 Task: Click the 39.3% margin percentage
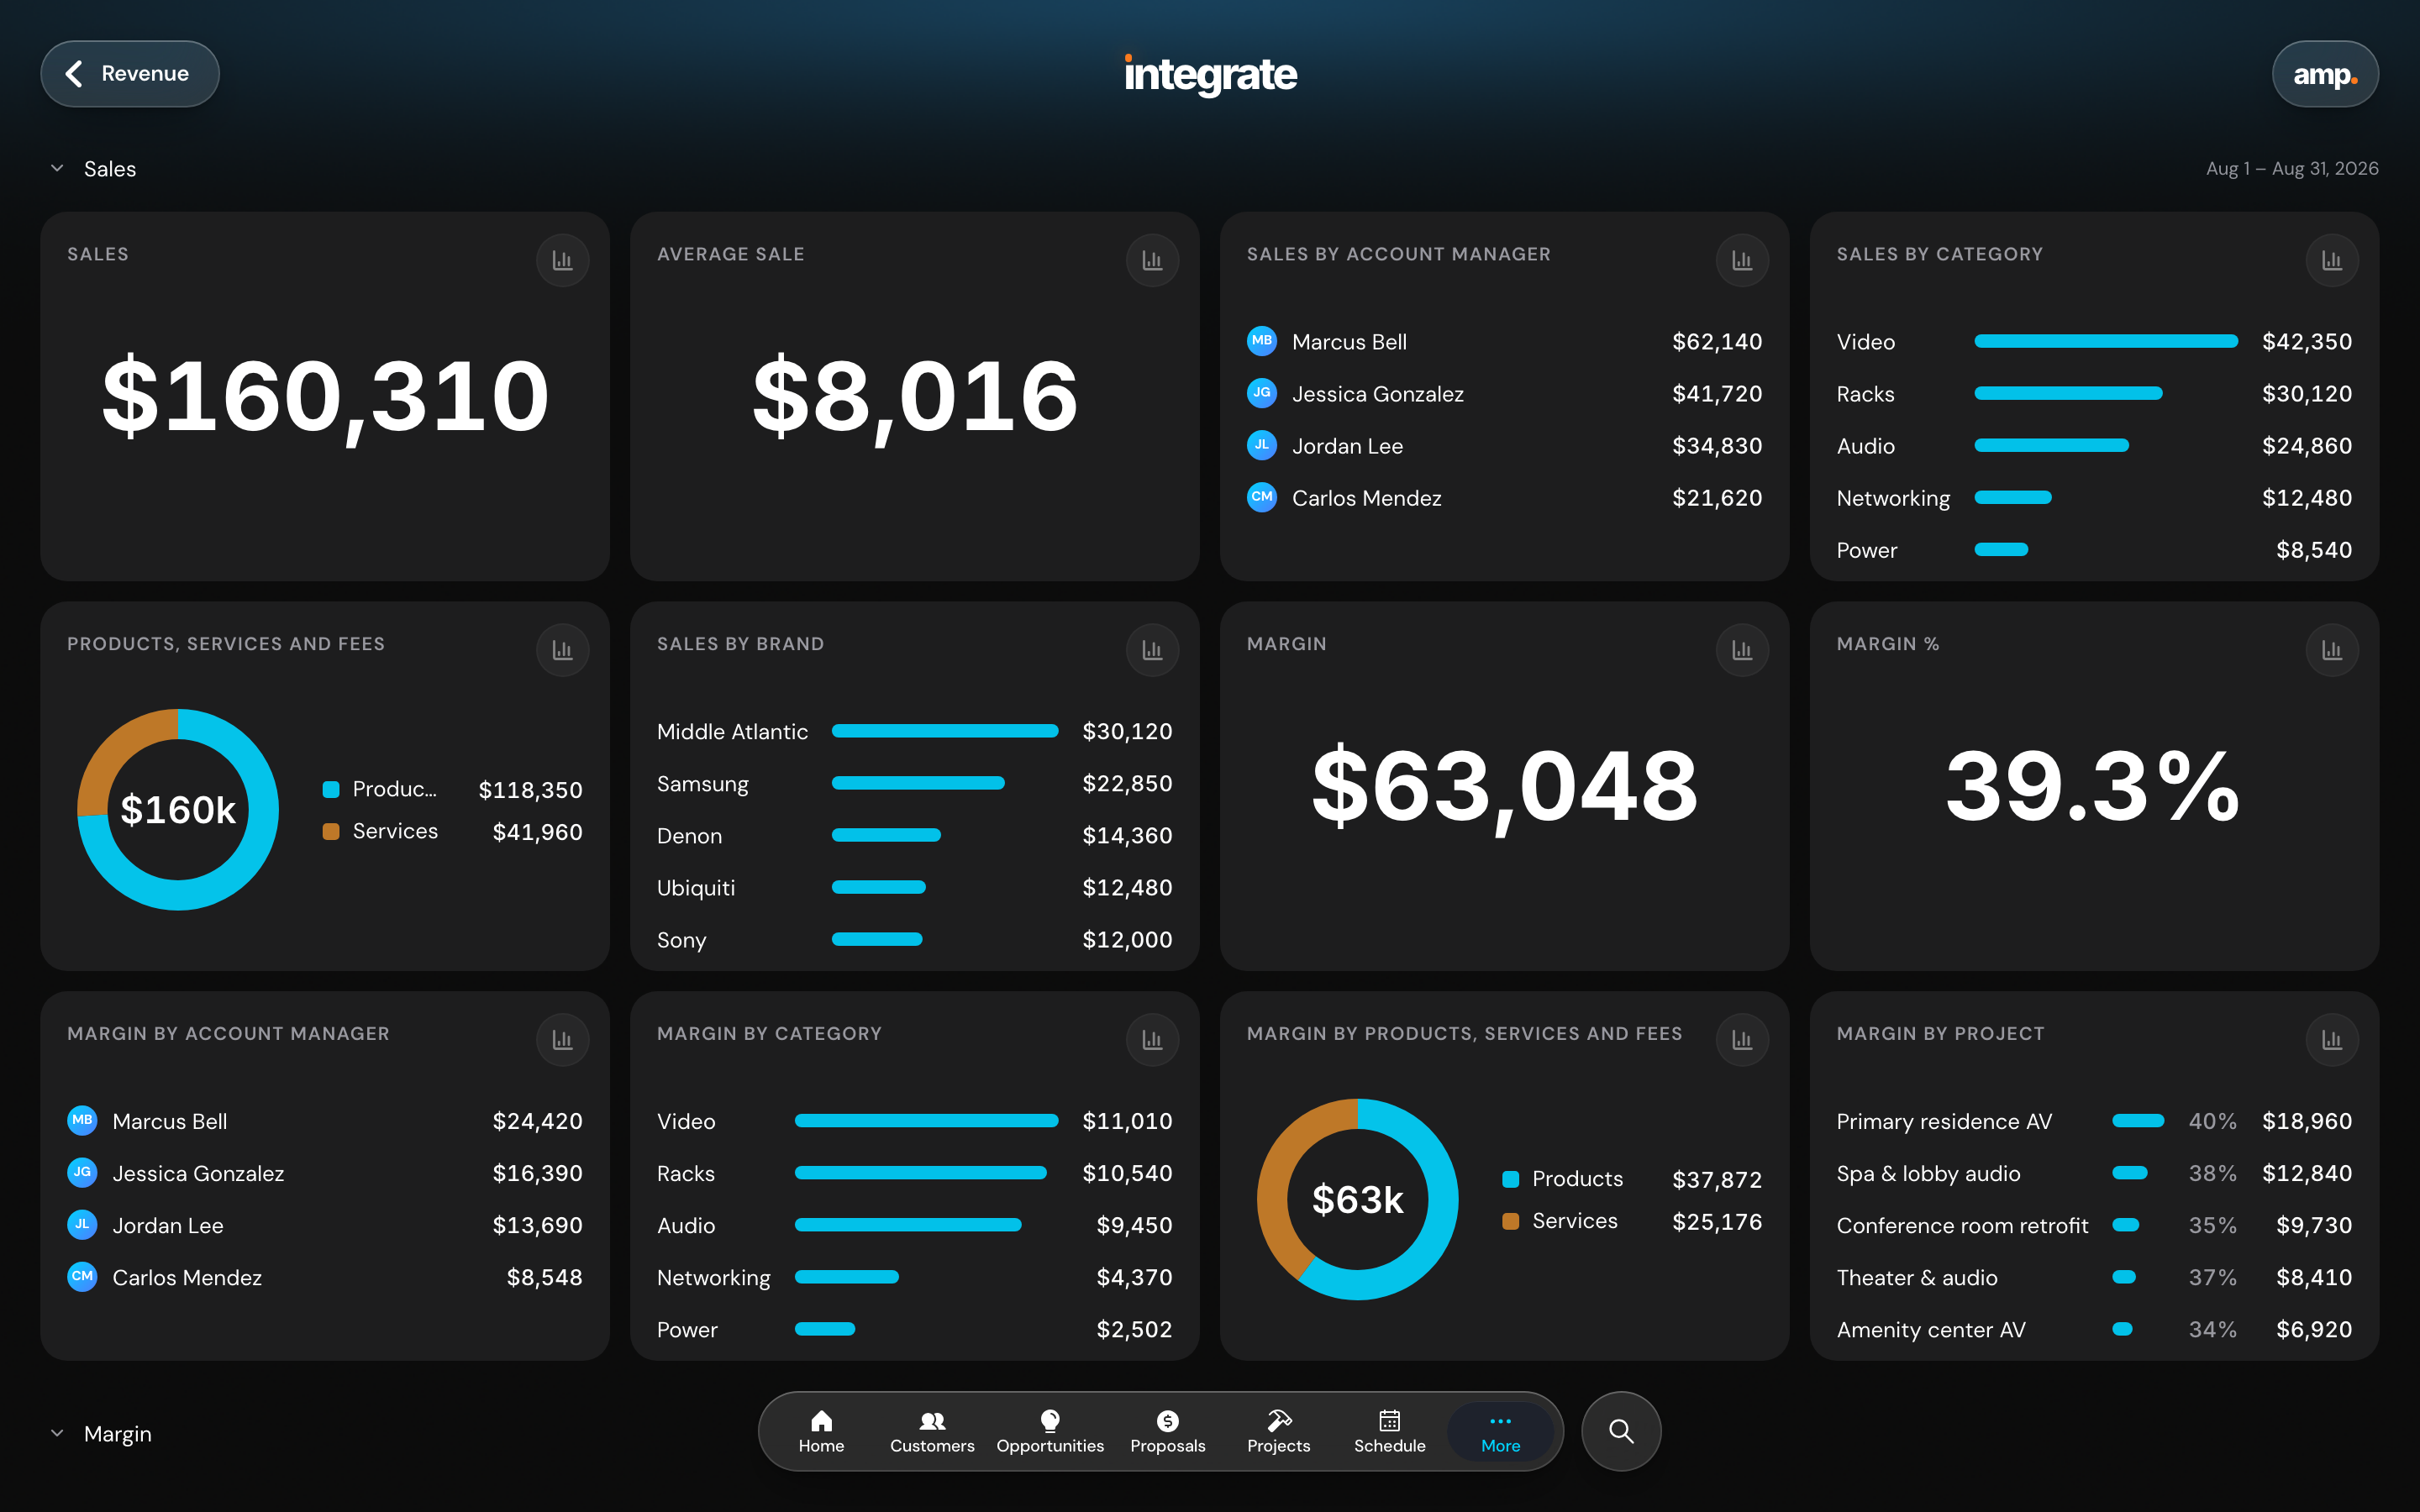click(x=2094, y=786)
